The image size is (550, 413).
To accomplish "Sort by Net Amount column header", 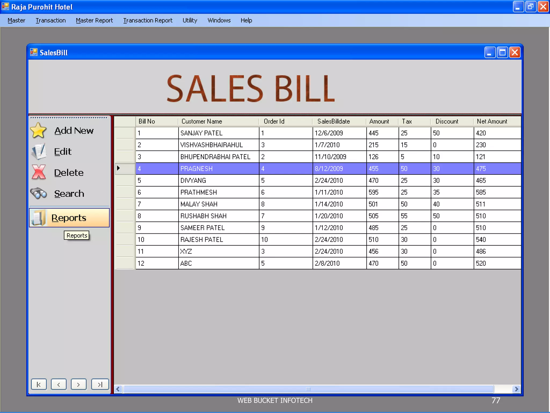I will 497,121.
